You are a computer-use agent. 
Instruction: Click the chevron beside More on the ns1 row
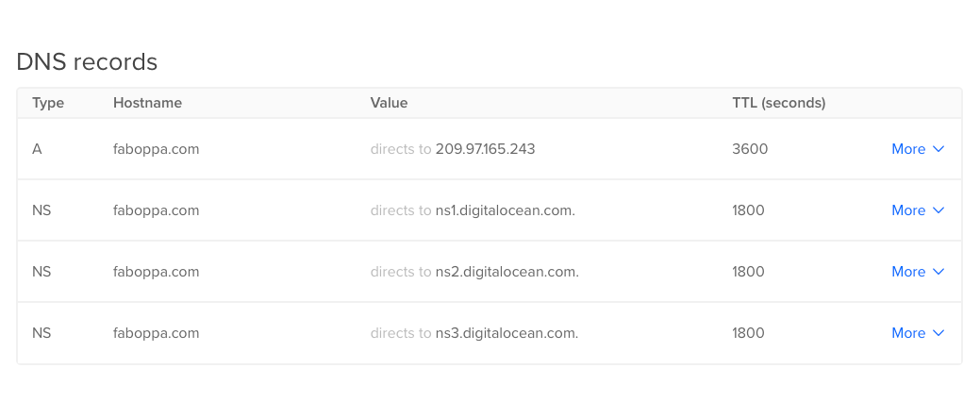click(x=938, y=210)
